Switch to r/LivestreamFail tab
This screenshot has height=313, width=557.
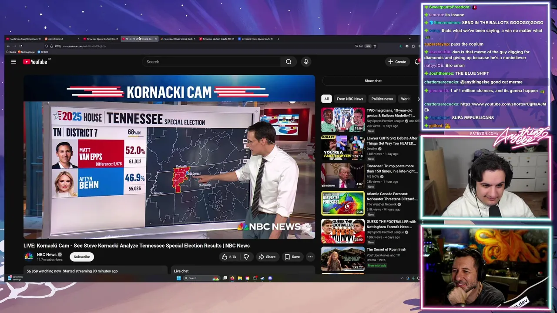[61, 39]
